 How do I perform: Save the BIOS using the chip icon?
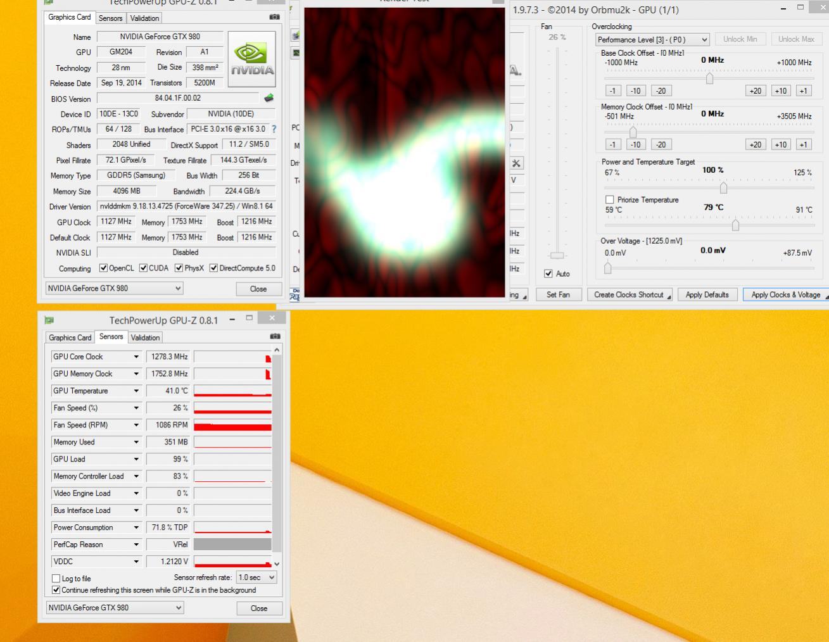(x=269, y=98)
